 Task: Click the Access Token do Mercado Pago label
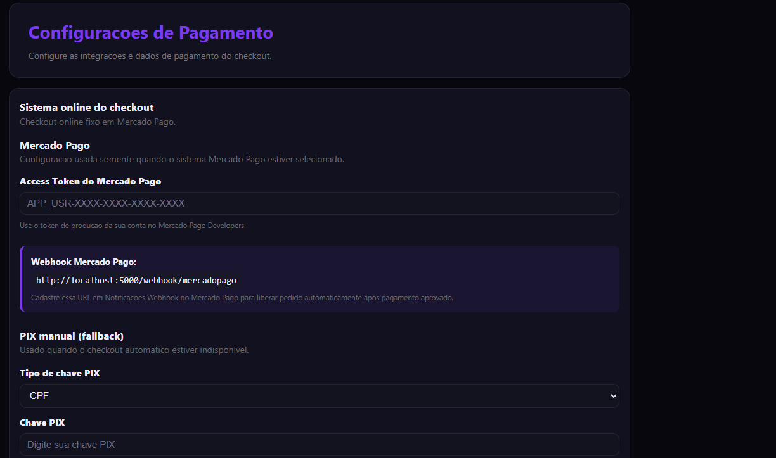[x=91, y=181]
